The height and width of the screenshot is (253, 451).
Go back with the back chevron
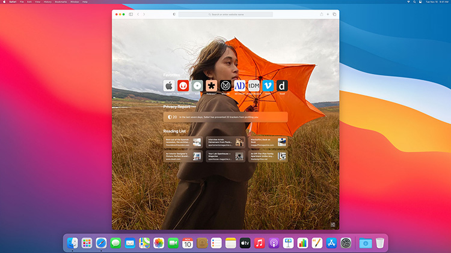(x=138, y=14)
